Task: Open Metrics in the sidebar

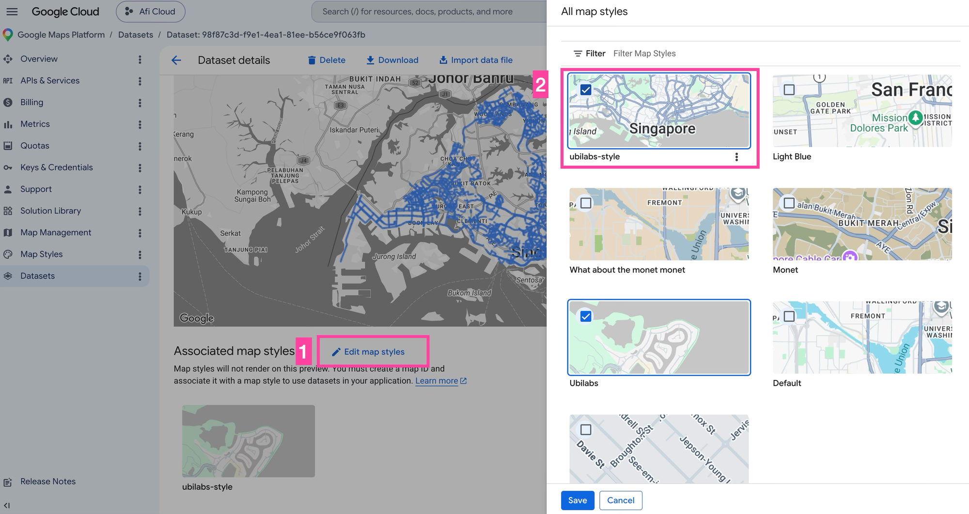Action: [35, 124]
